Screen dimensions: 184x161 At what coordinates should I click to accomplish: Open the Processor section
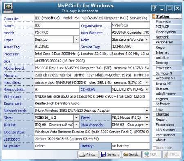point(167,22)
